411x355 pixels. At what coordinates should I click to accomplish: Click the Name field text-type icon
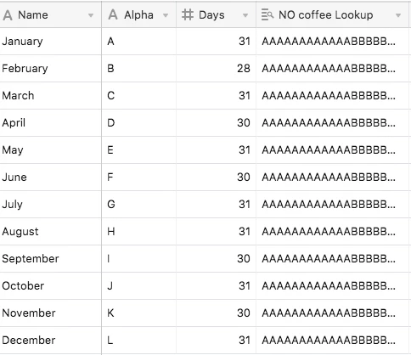[8, 15]
